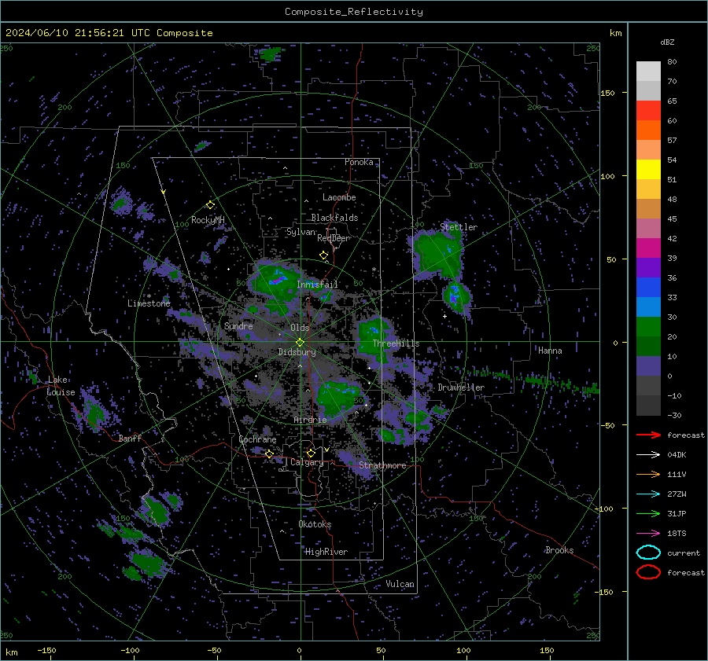Click the green echo northeast of Airdrie
708x661 pixels.
(337, 397)
